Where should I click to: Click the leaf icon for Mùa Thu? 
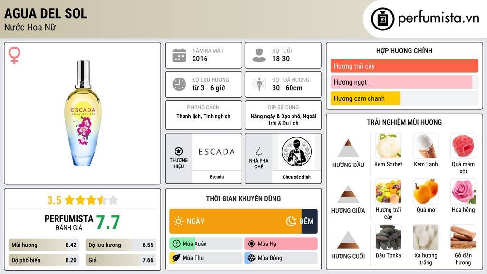click(176, 258)
